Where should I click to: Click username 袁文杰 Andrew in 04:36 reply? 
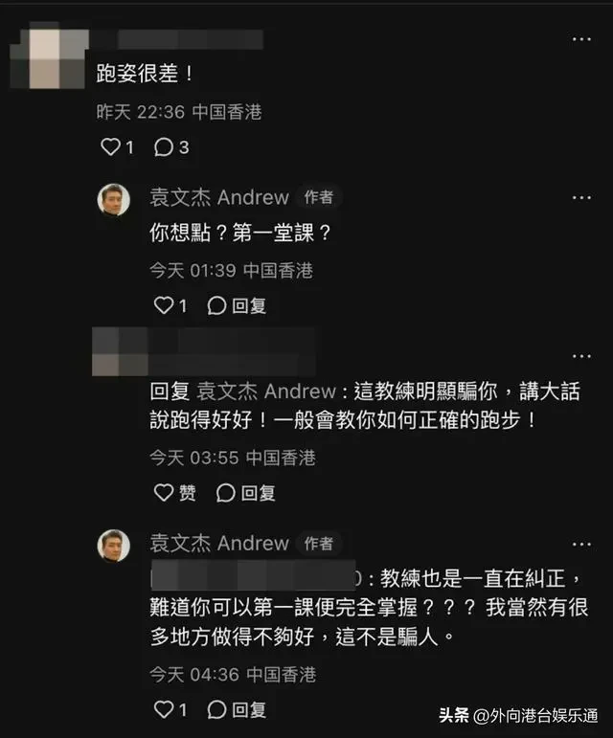coord(219,543)
